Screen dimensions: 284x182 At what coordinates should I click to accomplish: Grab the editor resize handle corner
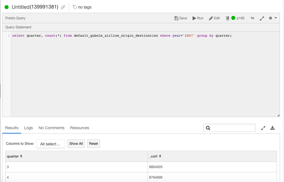tap(278, 116)
